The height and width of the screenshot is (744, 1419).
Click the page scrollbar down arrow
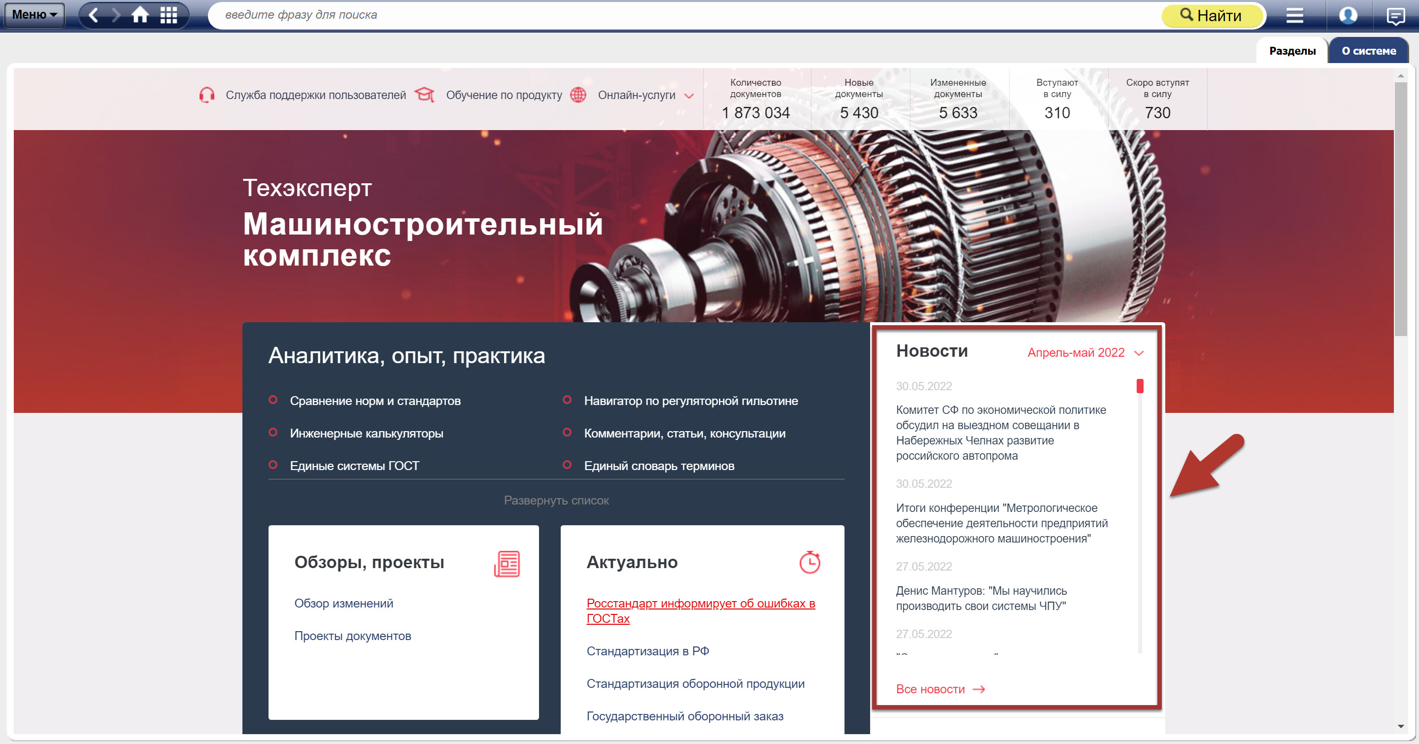1401,727
